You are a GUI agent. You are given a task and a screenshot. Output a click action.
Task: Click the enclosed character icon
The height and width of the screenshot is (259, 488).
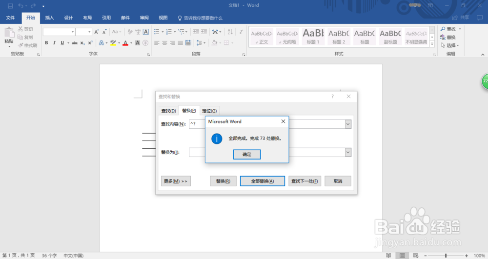coord(145,43)
